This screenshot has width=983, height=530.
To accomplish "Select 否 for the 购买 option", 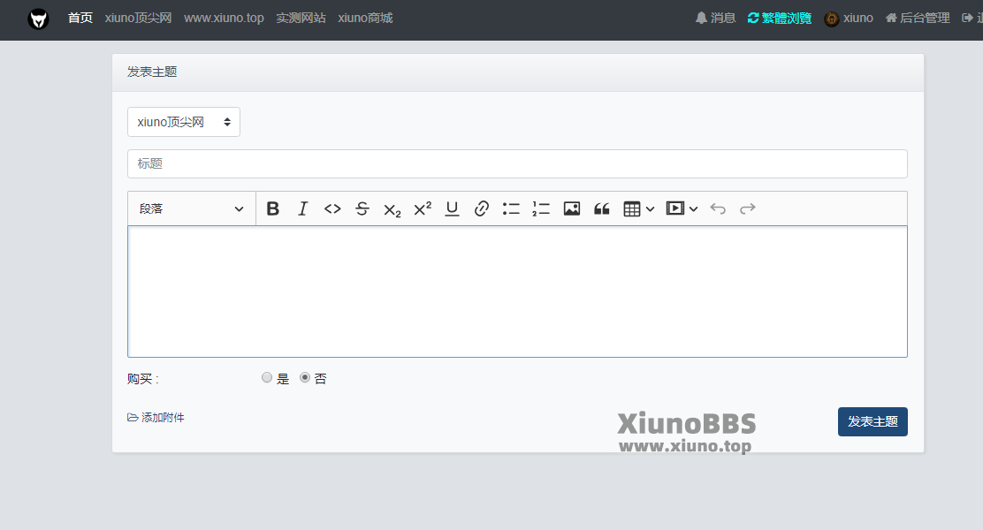I will 305,378.
